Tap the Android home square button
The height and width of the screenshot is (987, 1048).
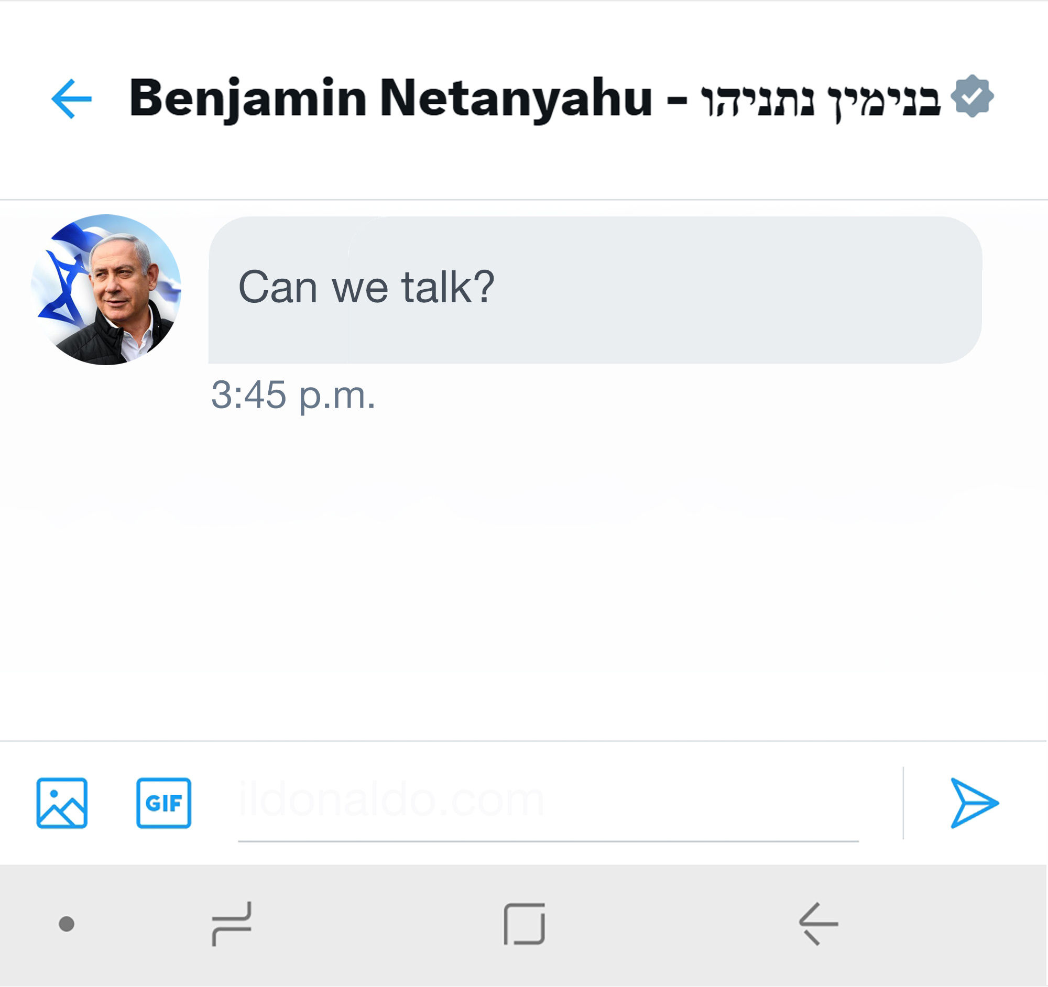[x=524, y=924]
